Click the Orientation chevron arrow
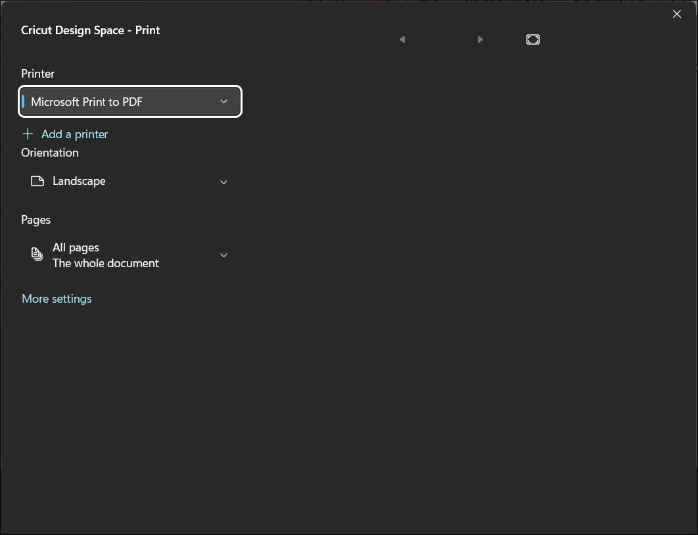 coord(224,182)
